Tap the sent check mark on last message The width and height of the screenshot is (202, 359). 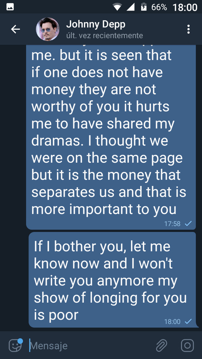coord(188,321)
